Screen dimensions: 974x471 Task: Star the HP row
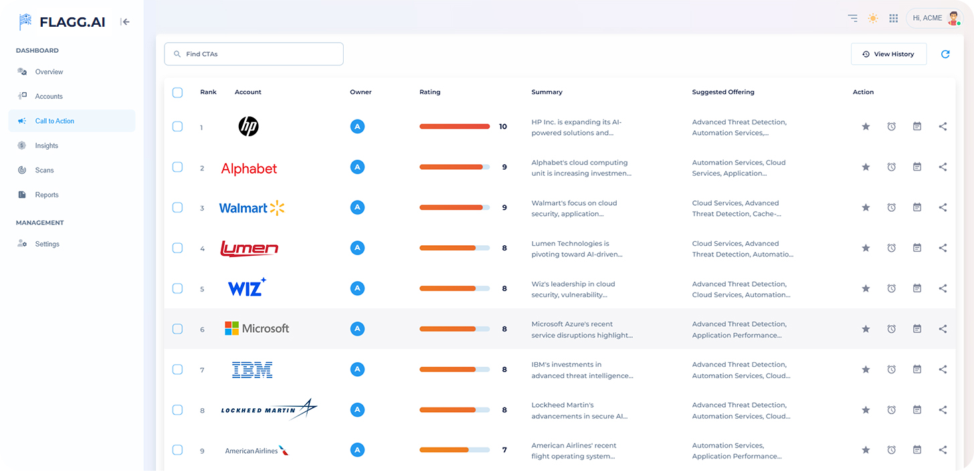click(866, 126)
